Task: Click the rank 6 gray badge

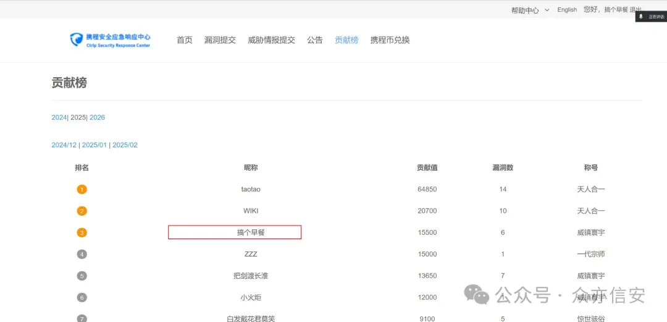Action: (82, 297)
